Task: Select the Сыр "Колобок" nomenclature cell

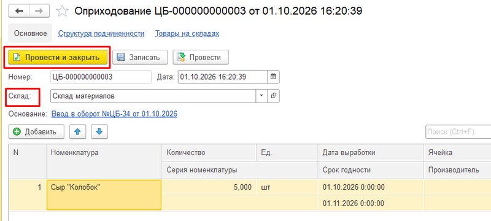Action: [x=104, y=195]
